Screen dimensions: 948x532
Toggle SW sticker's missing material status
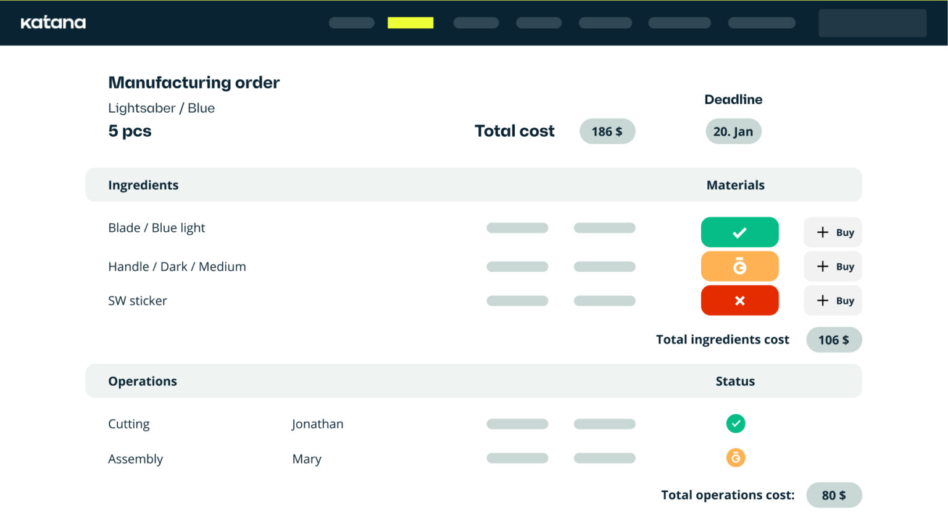pos(739,300)
